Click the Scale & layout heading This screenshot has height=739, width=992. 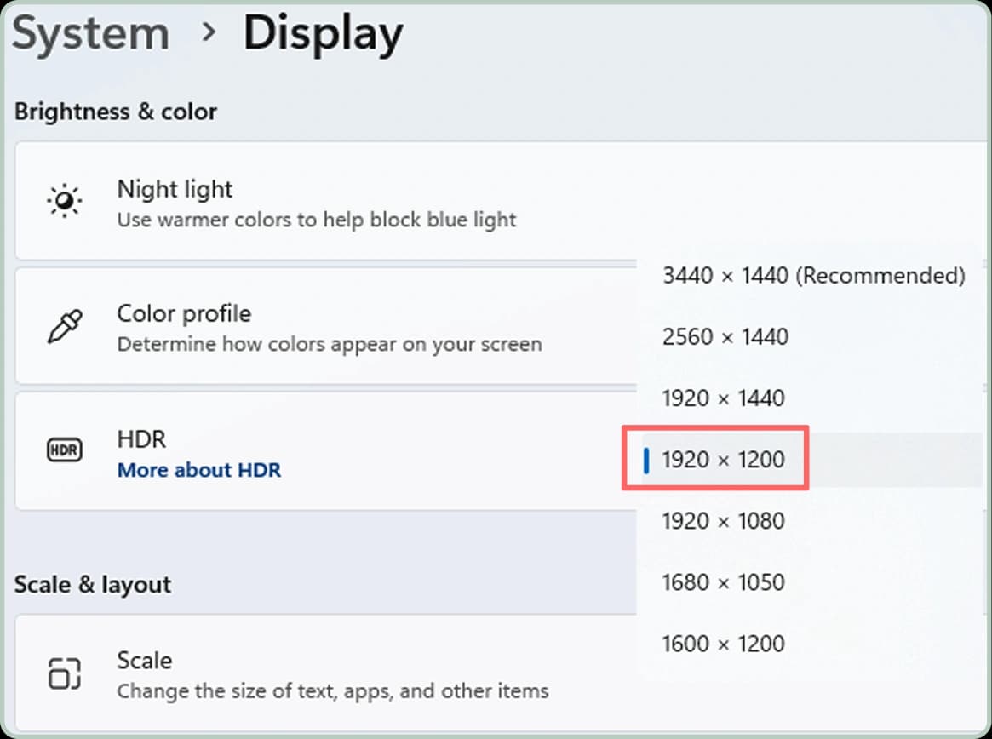coord(92,585)
